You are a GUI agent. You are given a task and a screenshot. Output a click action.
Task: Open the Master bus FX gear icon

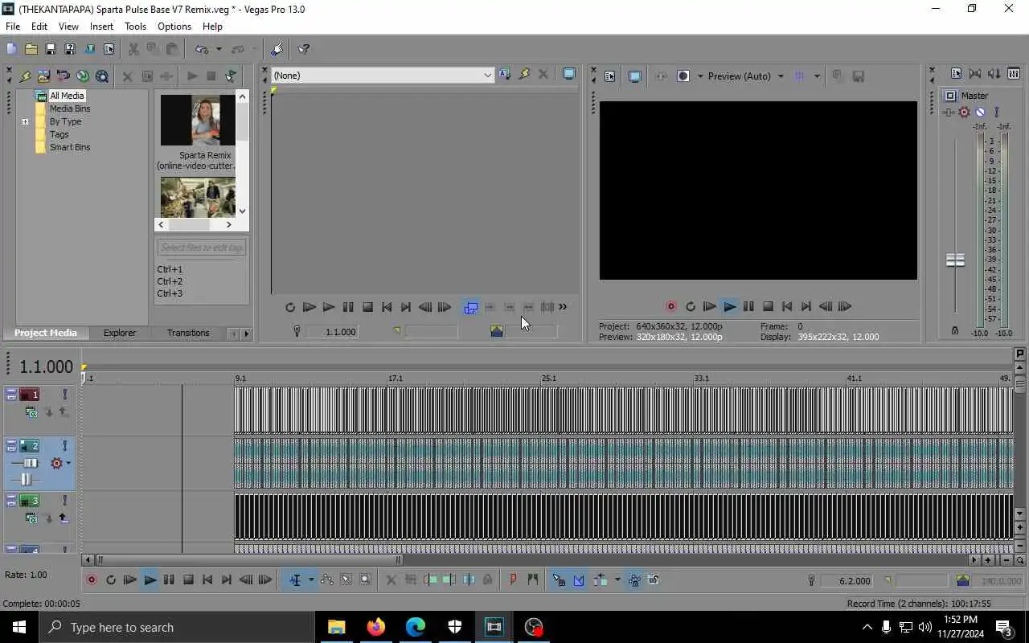(964, 113)
